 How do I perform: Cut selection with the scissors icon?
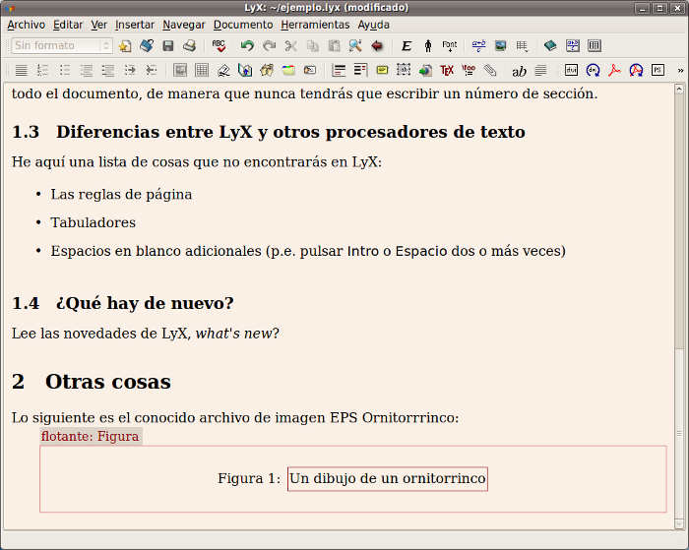(290, 45)
